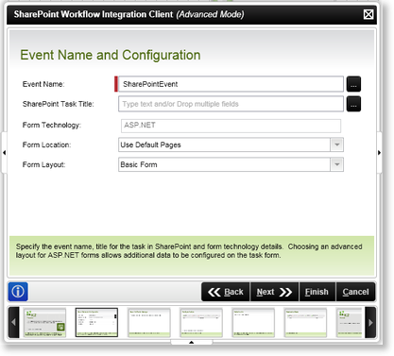
Task: Close the SharePoint Workflow Integration Client dialog
Action: tap(368, 14)
